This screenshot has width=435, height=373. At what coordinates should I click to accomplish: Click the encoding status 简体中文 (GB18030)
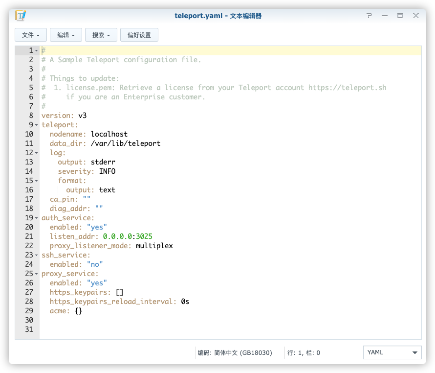pyautogui.click(x=235, y=353)
